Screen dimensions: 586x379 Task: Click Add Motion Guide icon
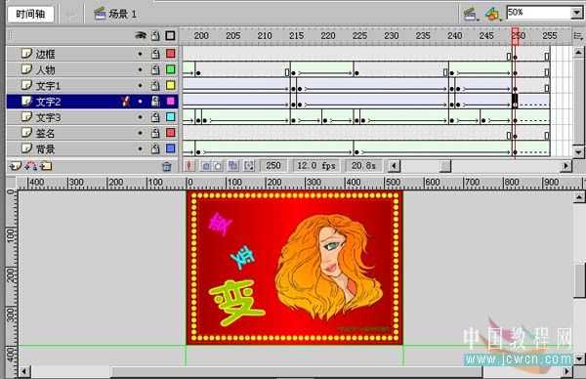pyautogui.click(x=30, y=166)
